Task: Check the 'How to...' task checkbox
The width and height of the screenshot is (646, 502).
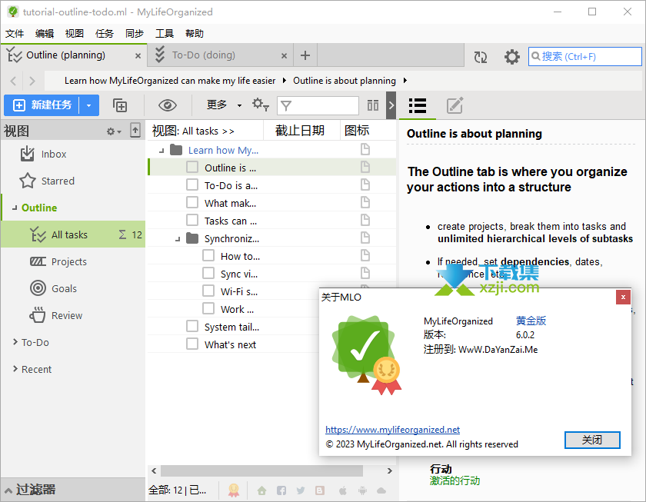Action: [208, 255]
